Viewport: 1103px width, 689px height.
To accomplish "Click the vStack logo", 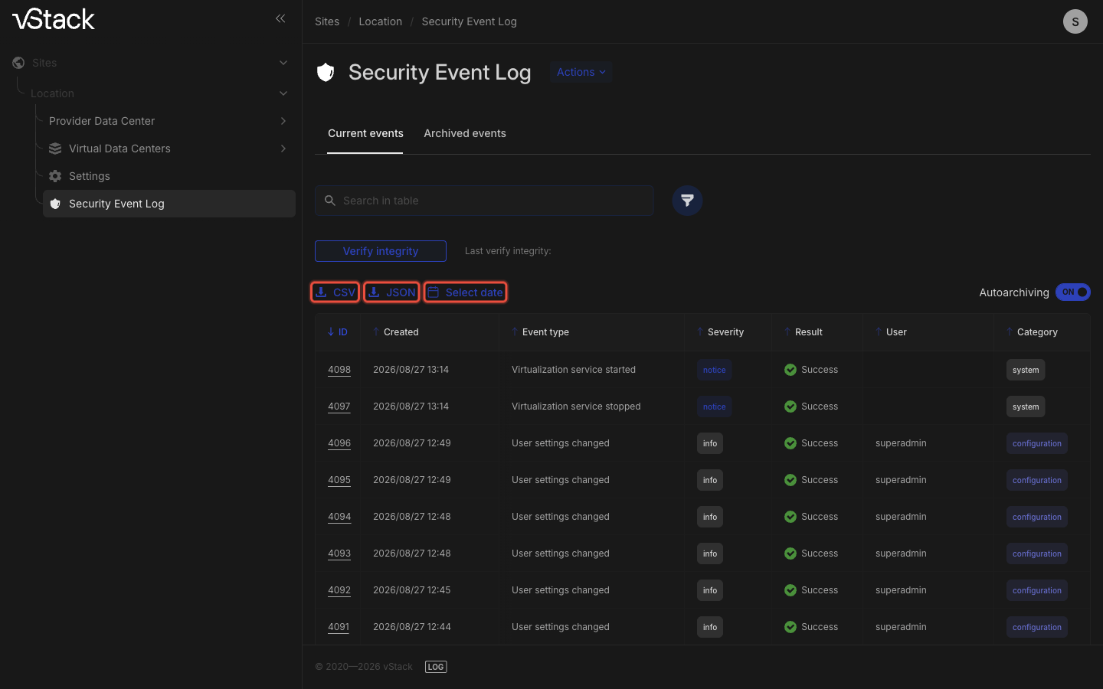I will point(54,19).
